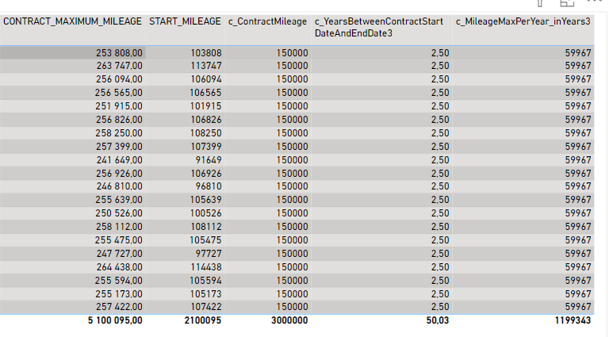
Task: Click the c_ContractMileage column header
Action: (267, 21)
